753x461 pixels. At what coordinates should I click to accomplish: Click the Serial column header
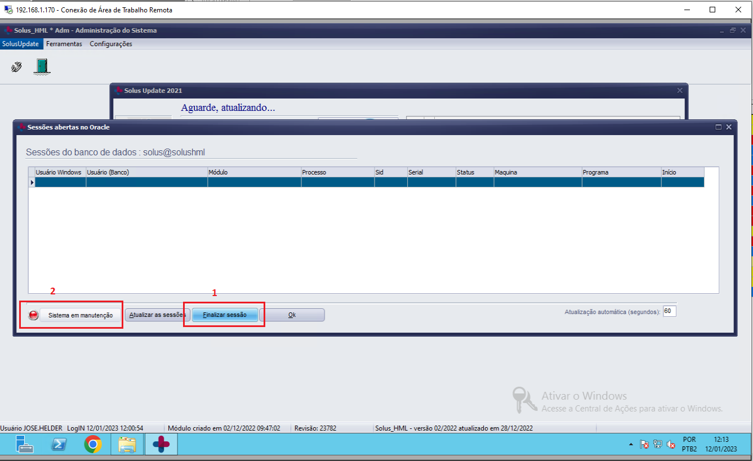point(431,172)
